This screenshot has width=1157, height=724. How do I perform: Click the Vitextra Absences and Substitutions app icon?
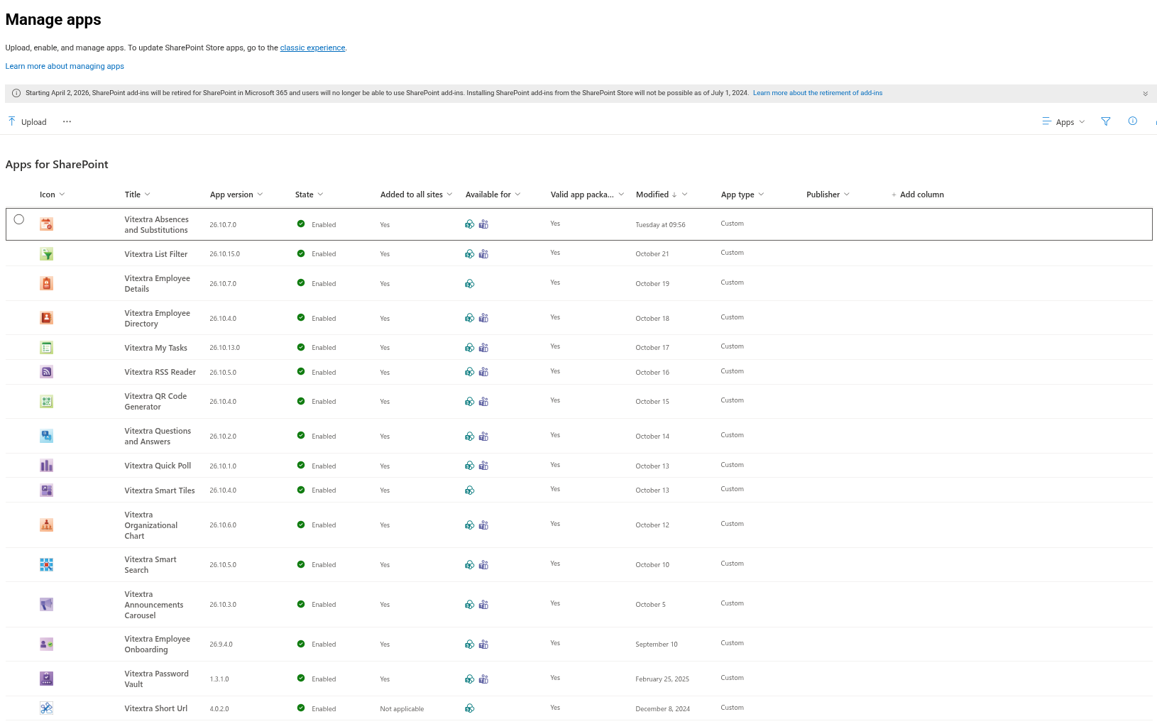click(46, 224)
